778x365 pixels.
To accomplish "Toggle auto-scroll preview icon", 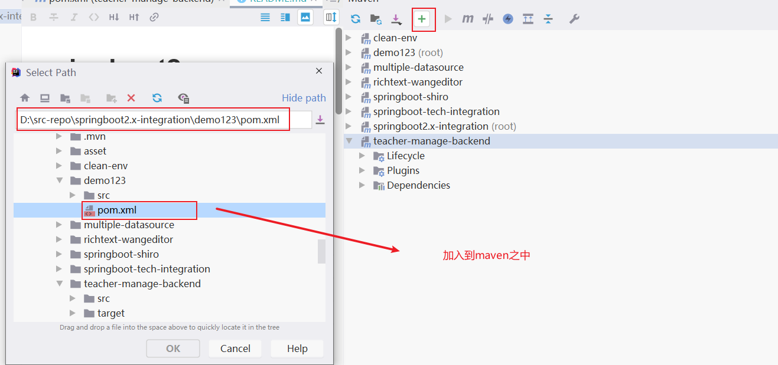I will 331,17.
